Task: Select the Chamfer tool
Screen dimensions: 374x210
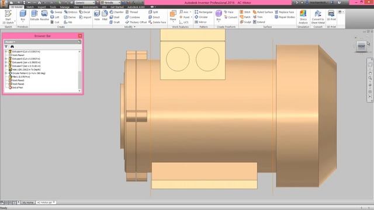Action: 116,12
